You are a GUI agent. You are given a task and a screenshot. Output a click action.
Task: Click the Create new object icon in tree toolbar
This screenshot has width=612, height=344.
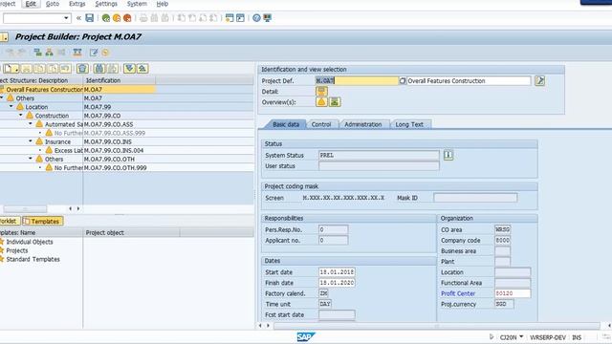click(11, 69)
